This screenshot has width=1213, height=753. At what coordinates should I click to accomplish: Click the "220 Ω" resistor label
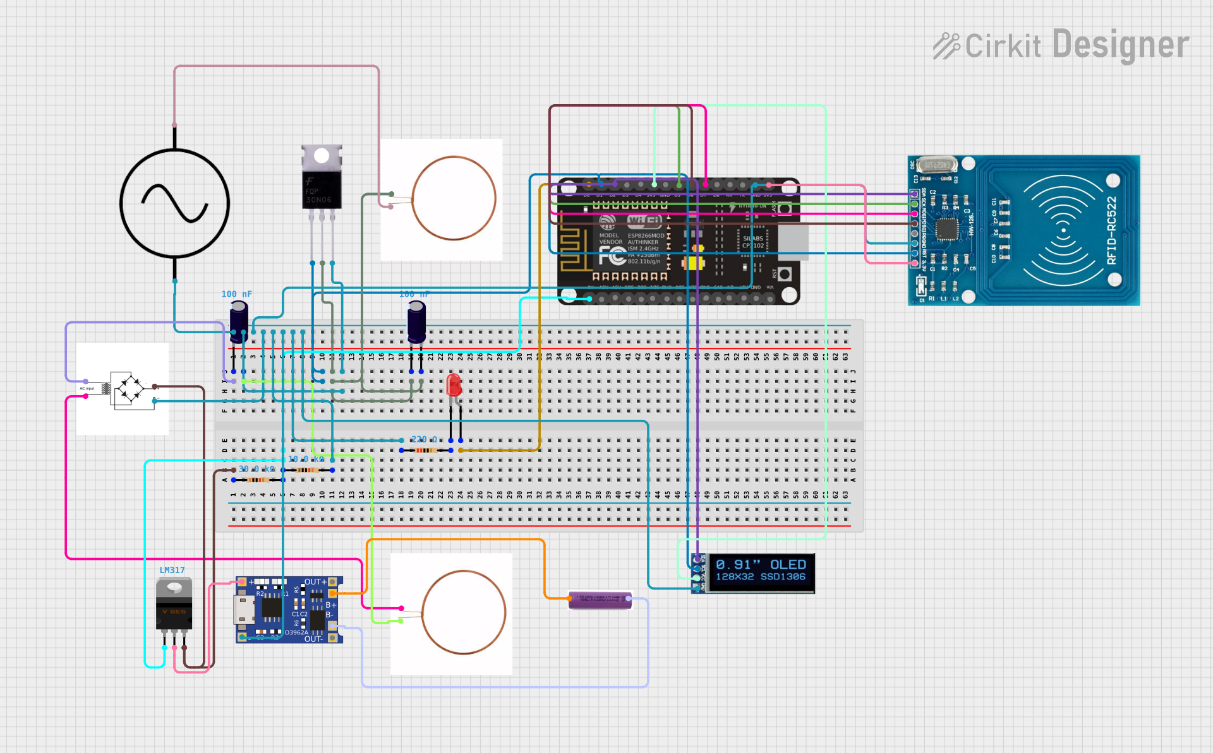coord(424,439)
